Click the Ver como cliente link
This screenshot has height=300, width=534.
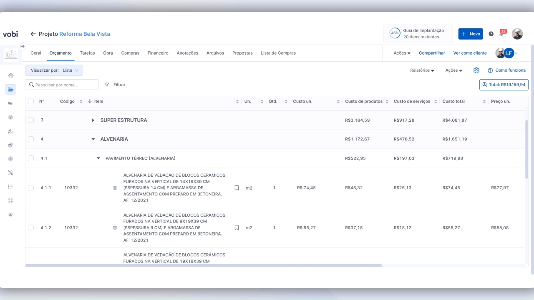470,53
